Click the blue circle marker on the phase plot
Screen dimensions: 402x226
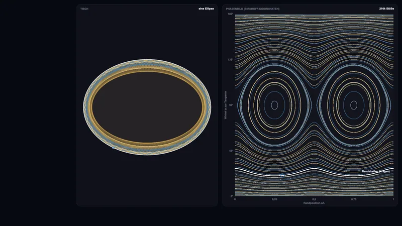pos(282,175)
